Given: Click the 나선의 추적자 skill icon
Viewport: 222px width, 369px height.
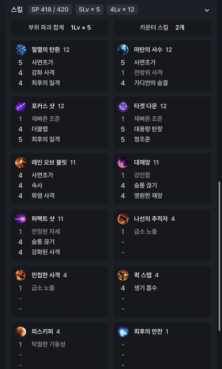Looking at the screenshot, I should (123, 219).
